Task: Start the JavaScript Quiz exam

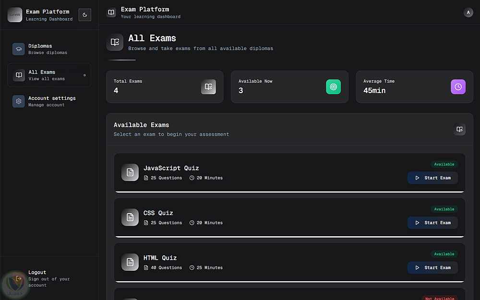Action: 432,178
